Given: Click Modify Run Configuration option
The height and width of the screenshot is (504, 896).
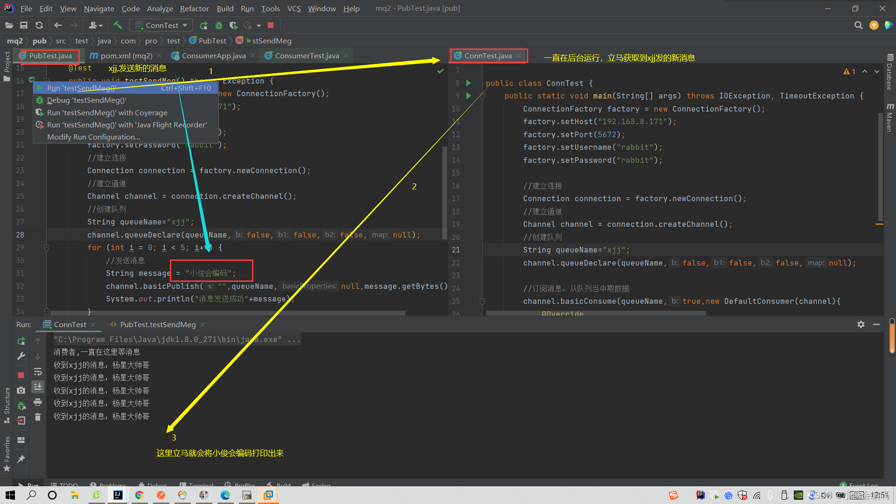Looking at the screenshot, I should point(93,137).
